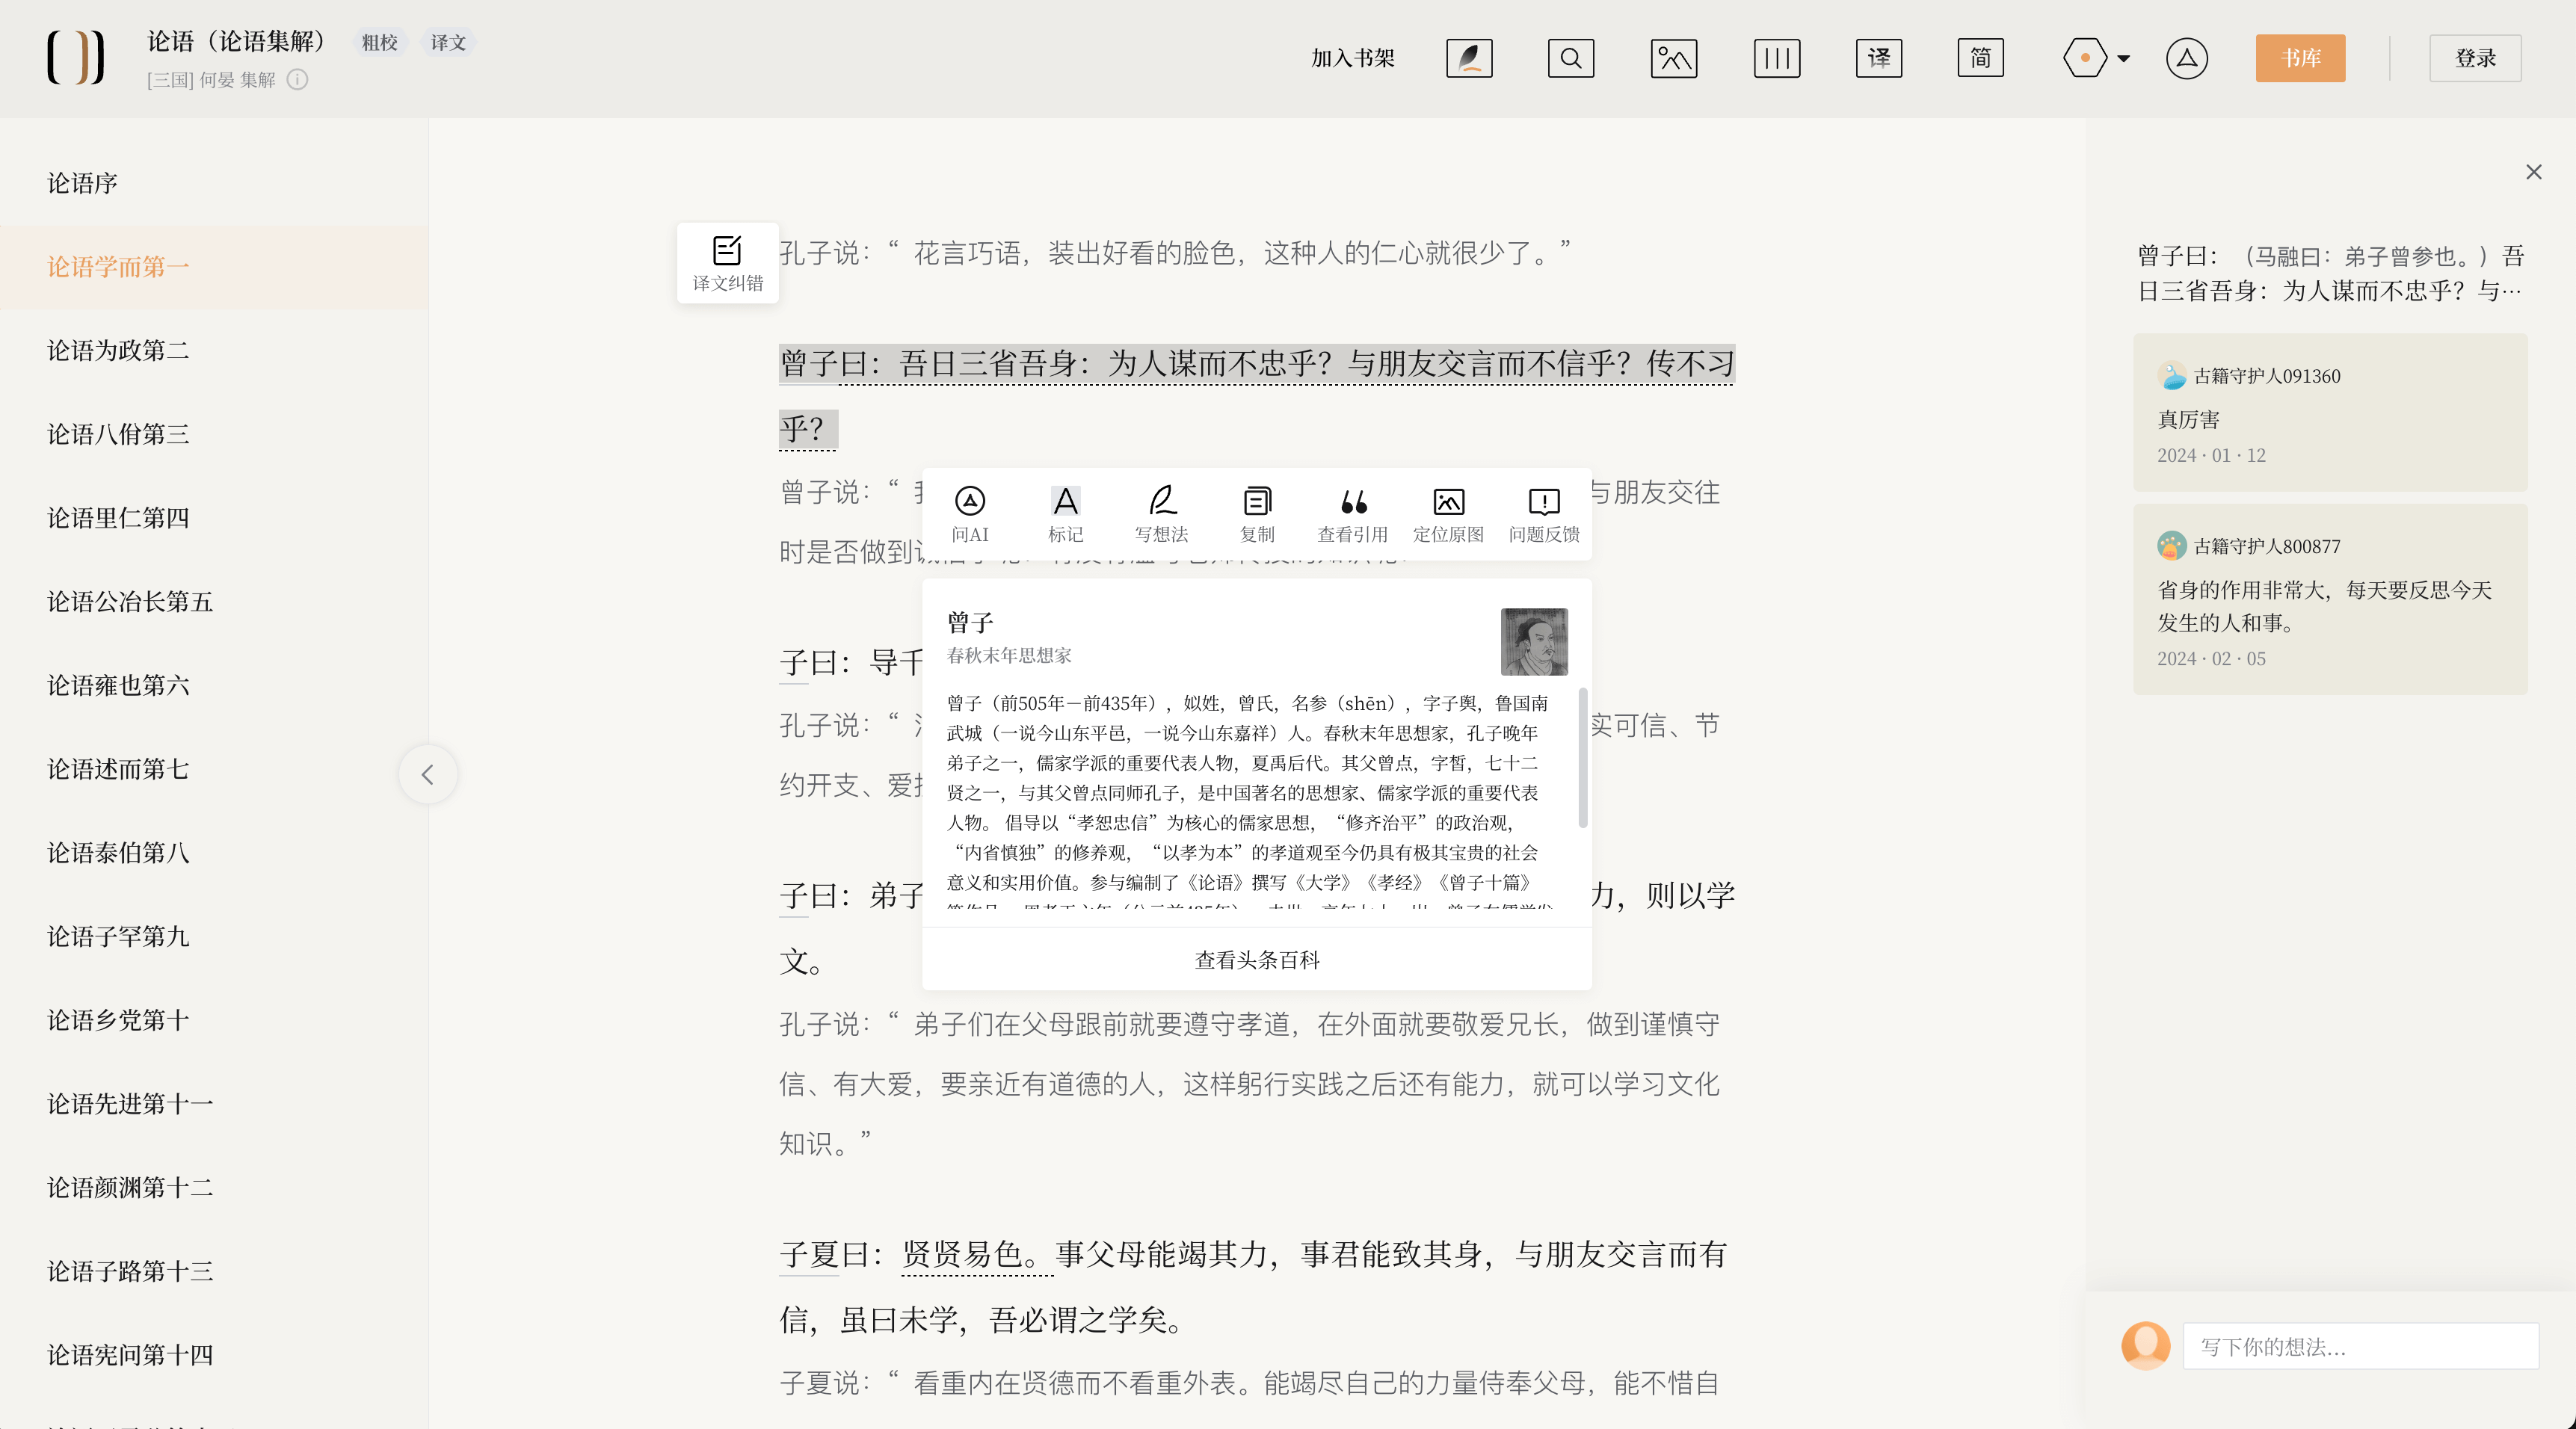Expand the hexagon theme dropdown arrow

2123,58
